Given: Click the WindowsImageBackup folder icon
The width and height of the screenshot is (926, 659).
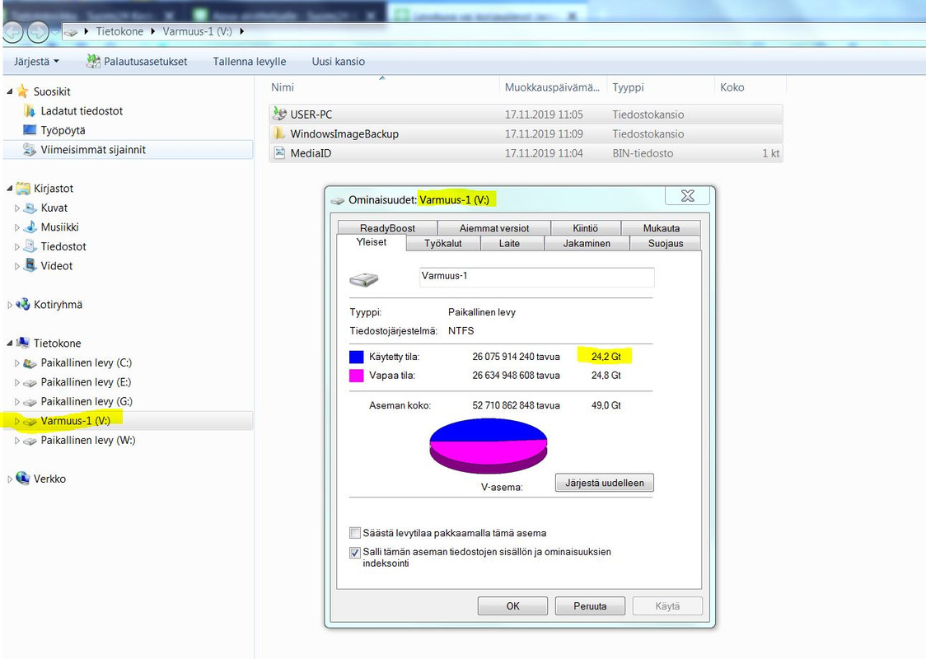Looking at the screenshot, I should coord(279,133).
